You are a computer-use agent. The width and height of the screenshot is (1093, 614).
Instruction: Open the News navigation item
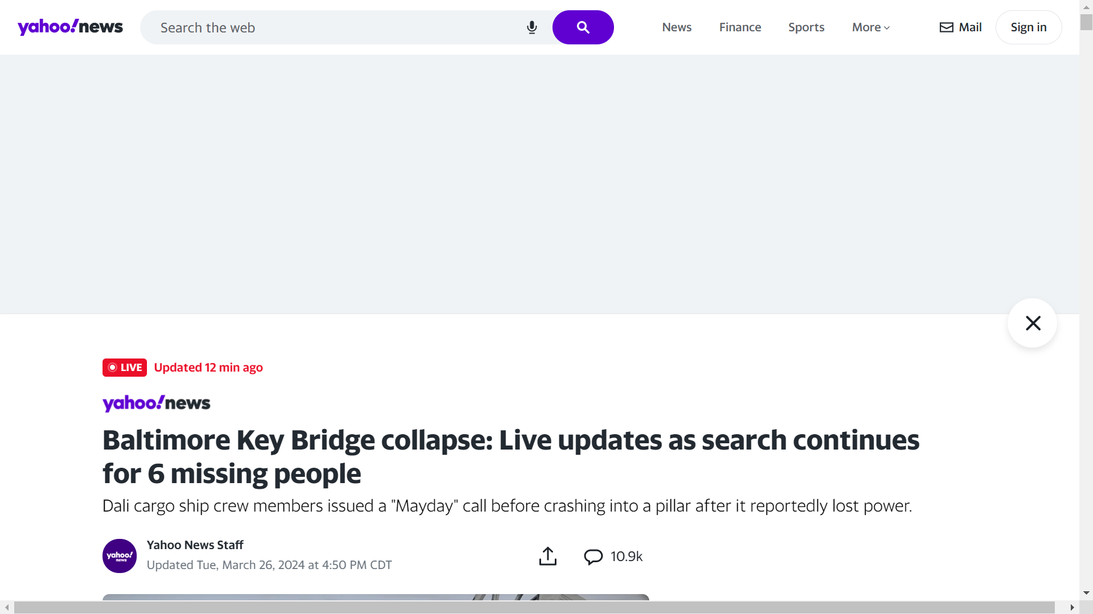677,27
